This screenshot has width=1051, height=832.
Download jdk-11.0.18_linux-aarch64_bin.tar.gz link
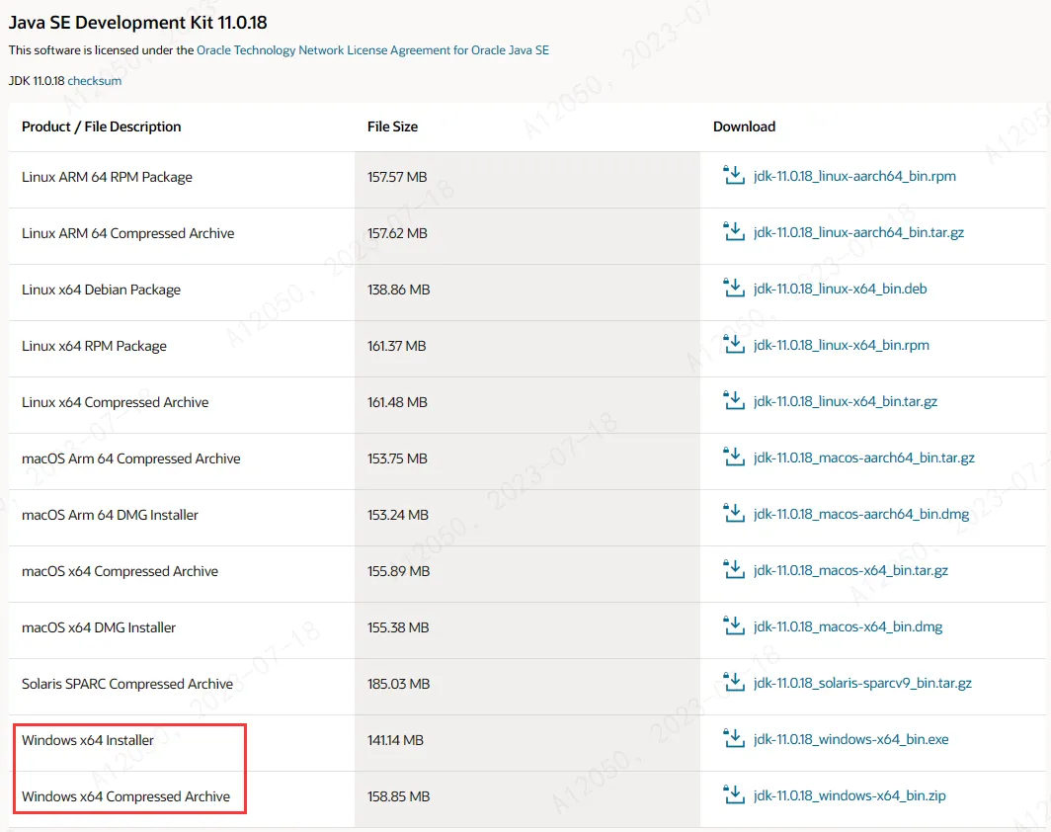click(858, 232)
